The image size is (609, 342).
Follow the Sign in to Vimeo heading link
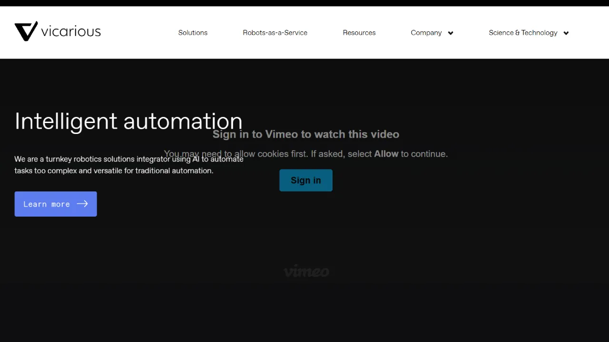coord(306,134)
